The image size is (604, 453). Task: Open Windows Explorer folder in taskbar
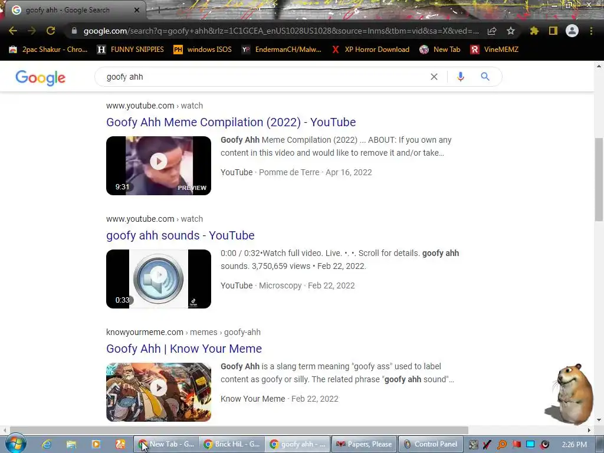coord(71,444)
